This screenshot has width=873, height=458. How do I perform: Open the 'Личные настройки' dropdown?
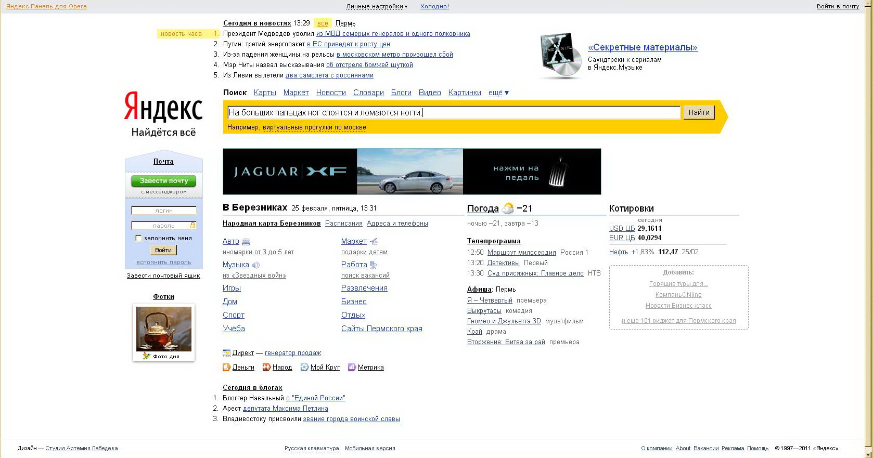(x=377, y=6)
